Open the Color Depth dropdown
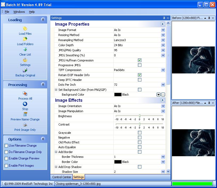Image resolution: width=217 pixels, height=188 pixels. point(163,45)
